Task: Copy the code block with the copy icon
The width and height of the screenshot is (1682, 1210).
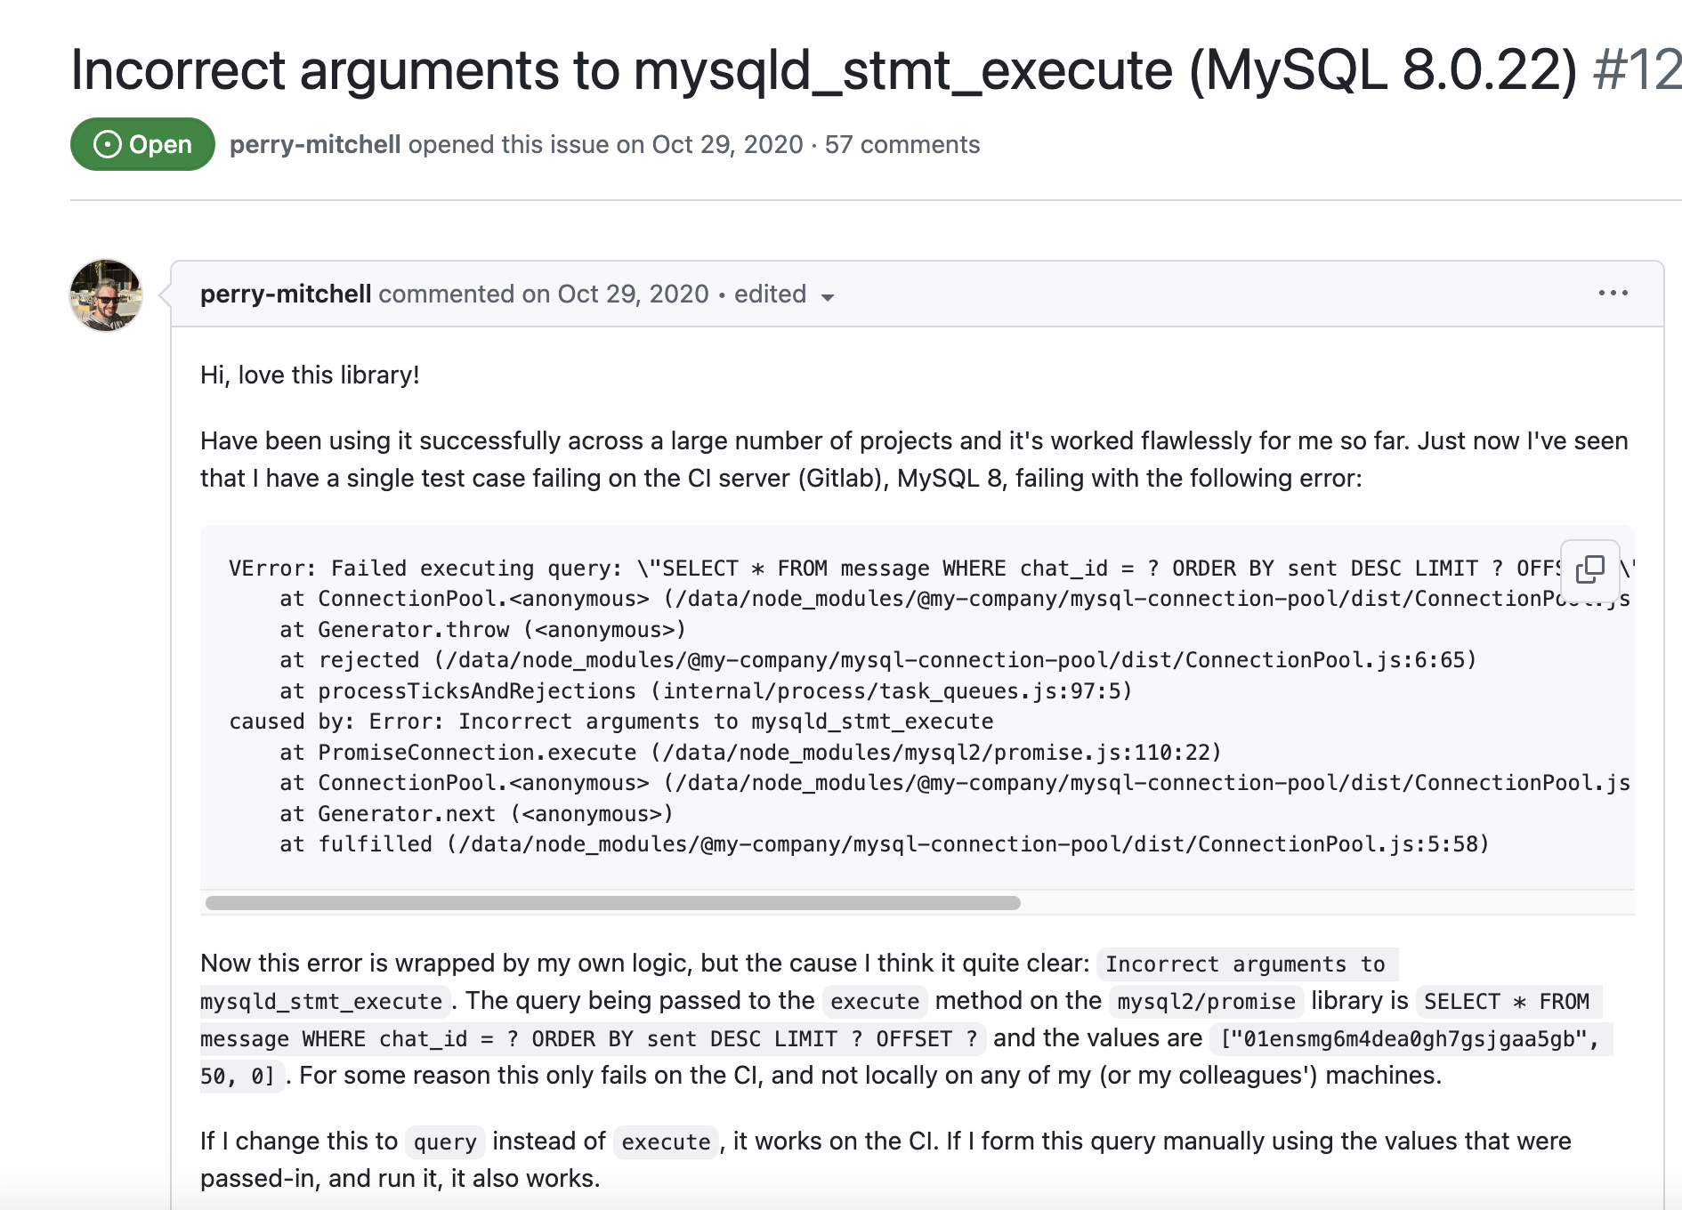Action: tap(1590, 569)
